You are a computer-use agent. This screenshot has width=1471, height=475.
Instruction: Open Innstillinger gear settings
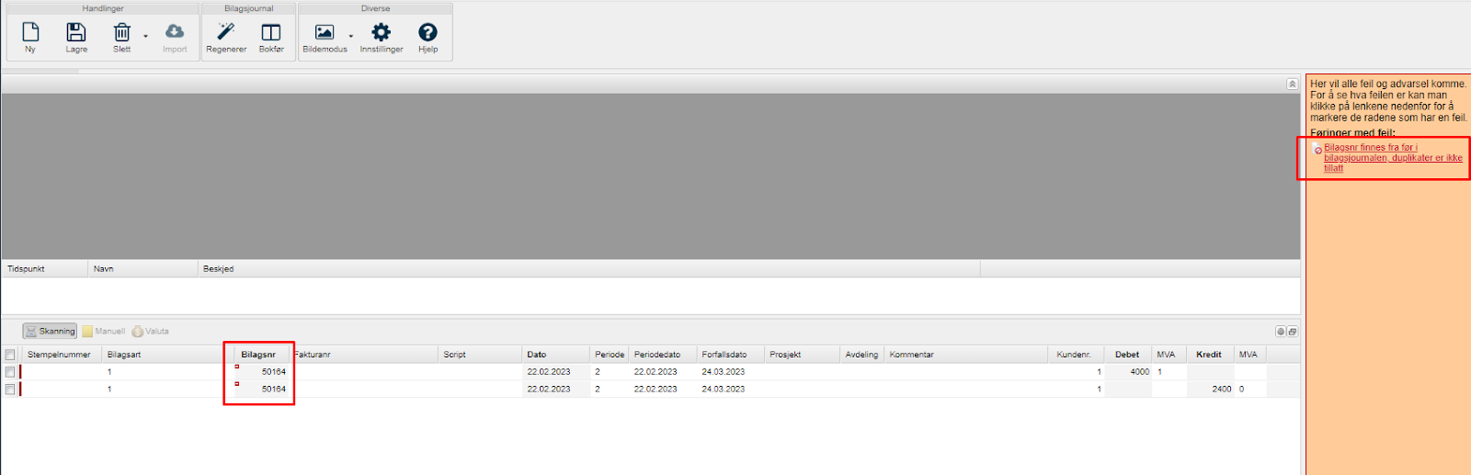pyautogui.click(x=381, y=36)
